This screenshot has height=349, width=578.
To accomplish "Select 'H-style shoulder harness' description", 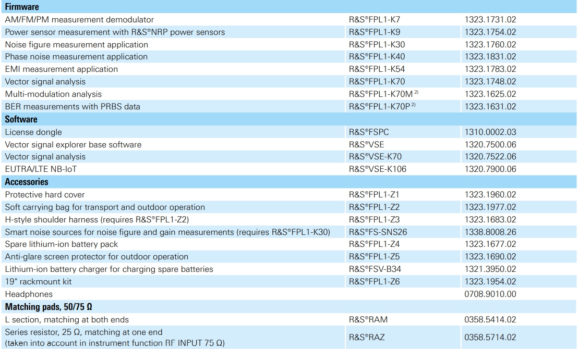I will pyautogui.click(x=97, y=220).
